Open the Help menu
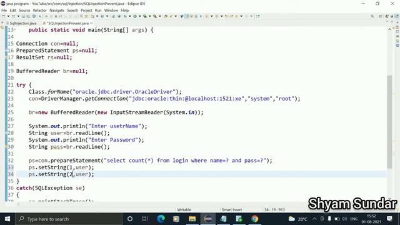Screen dimensions: 400x225 tap(125, 11)
